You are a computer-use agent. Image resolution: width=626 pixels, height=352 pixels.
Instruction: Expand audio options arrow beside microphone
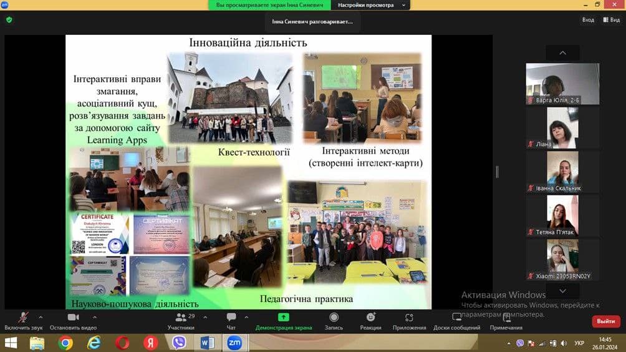[x=41, y=317]
